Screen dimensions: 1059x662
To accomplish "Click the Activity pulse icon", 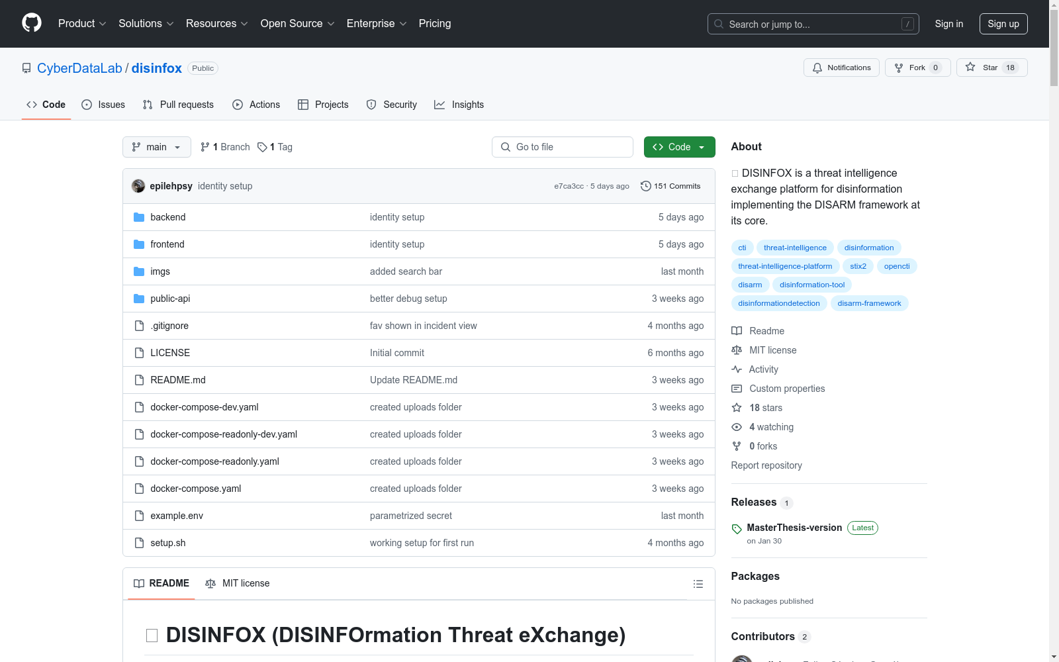I will (x=737, y=369).
